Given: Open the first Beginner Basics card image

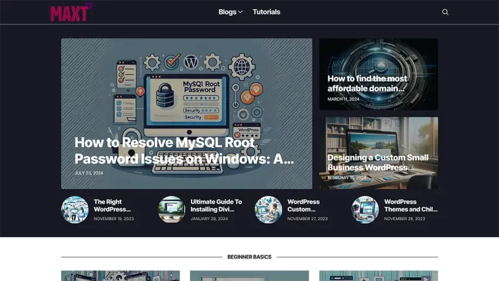Looking at the screenshot, I should (x=120, y=276).
